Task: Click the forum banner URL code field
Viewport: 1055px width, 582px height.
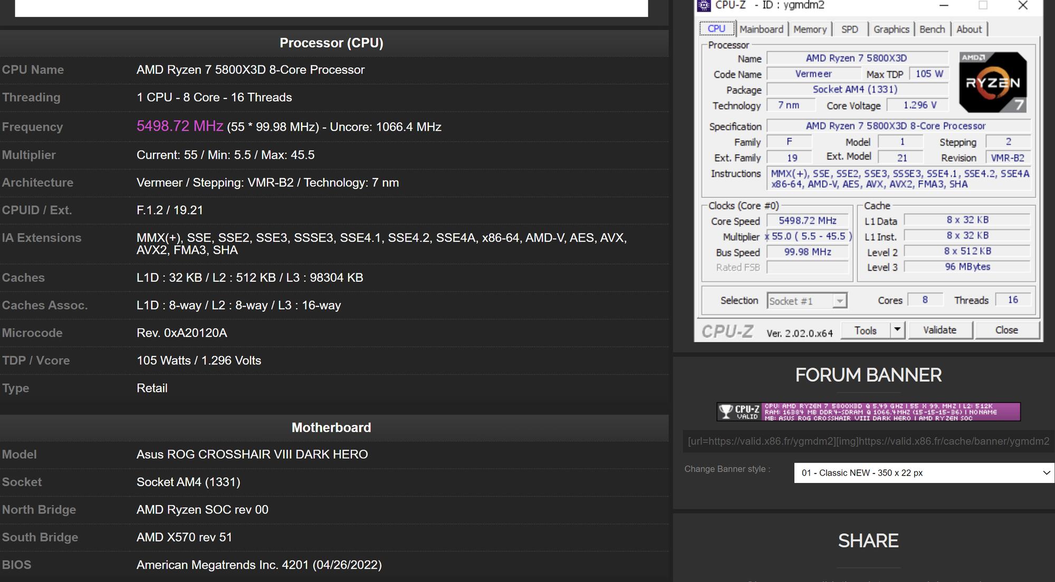Action: [x=868, y=441]
